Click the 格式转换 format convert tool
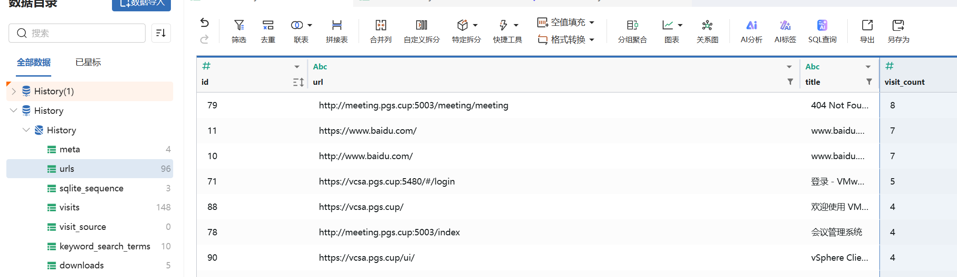This screenshot has width=957, height=277. 561,40
